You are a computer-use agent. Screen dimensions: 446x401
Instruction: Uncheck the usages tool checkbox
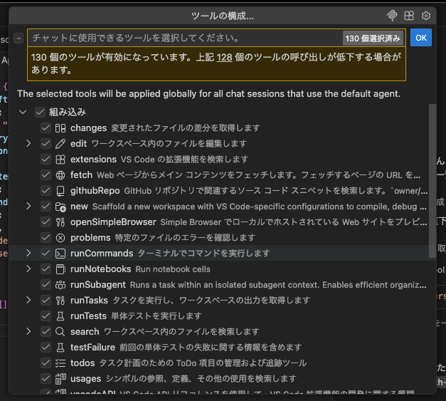(46, 379)
